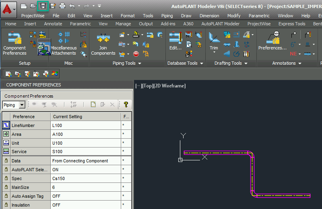Toggle the lock on Auto Assign Tag row
322x209 pixels.
tap(6, 196)
